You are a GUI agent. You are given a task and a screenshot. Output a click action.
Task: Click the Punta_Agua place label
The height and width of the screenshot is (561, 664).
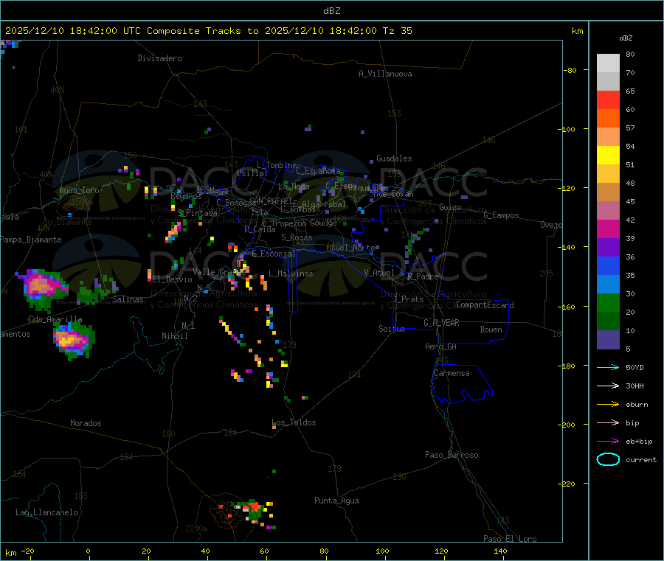336,501
